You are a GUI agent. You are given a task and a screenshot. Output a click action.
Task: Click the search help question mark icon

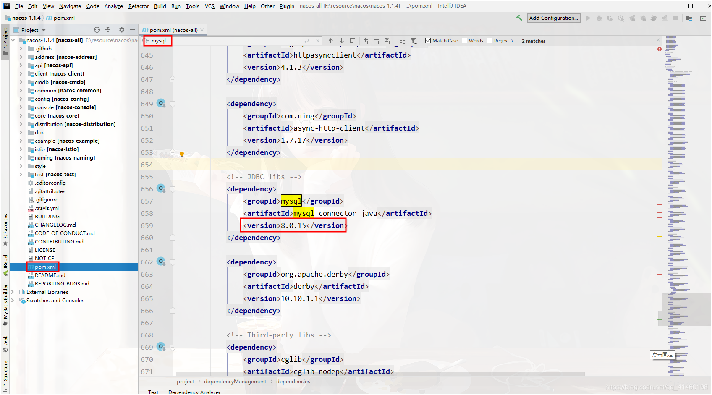point(512,41)
